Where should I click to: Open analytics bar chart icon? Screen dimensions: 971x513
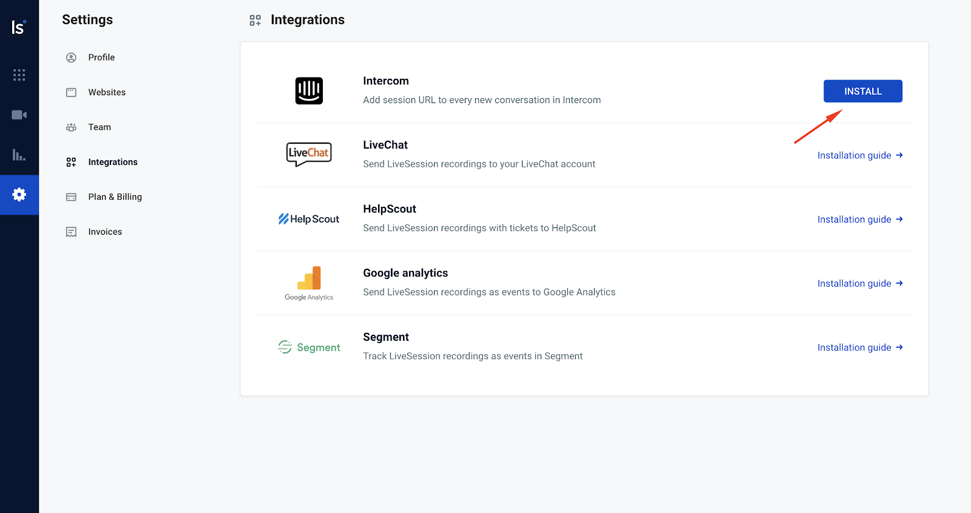click(x=19, y=155)
